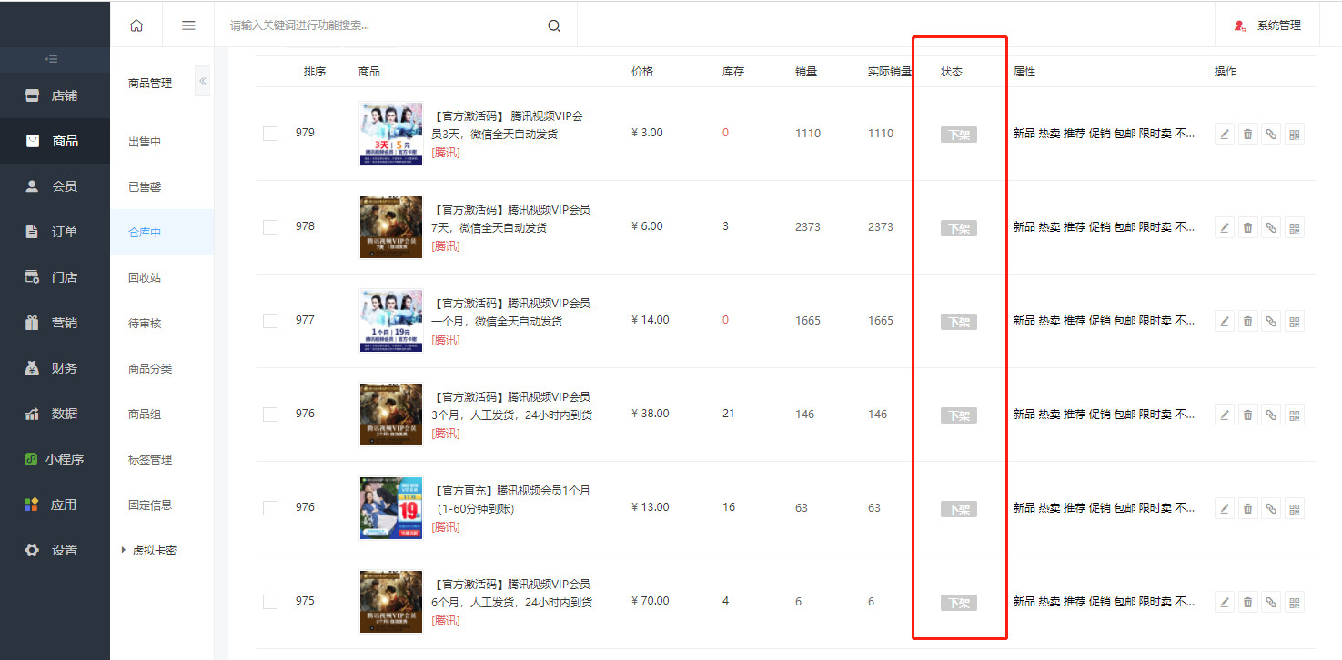The height and width of the screenshot is (660, 1342).
Task: Click 下架 status badge for product 979
Action: coord(958,135)
